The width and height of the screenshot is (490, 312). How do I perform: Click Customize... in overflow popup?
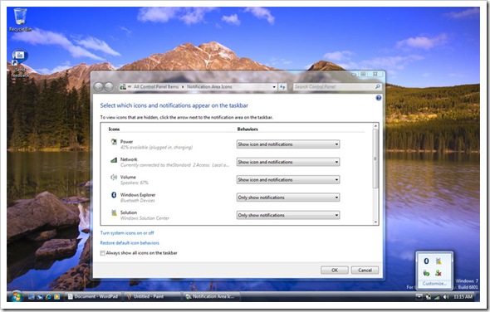pos(434,284)
